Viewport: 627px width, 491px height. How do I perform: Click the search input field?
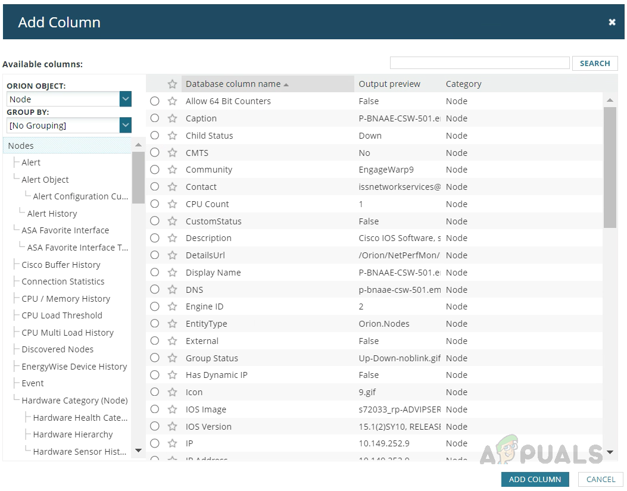click(x=479, y=62)
